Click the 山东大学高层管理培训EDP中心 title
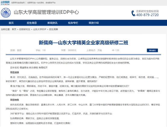 pos(46,12)
